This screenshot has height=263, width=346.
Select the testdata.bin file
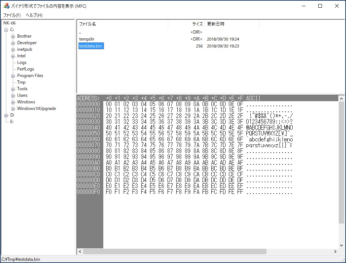[91, 46]
